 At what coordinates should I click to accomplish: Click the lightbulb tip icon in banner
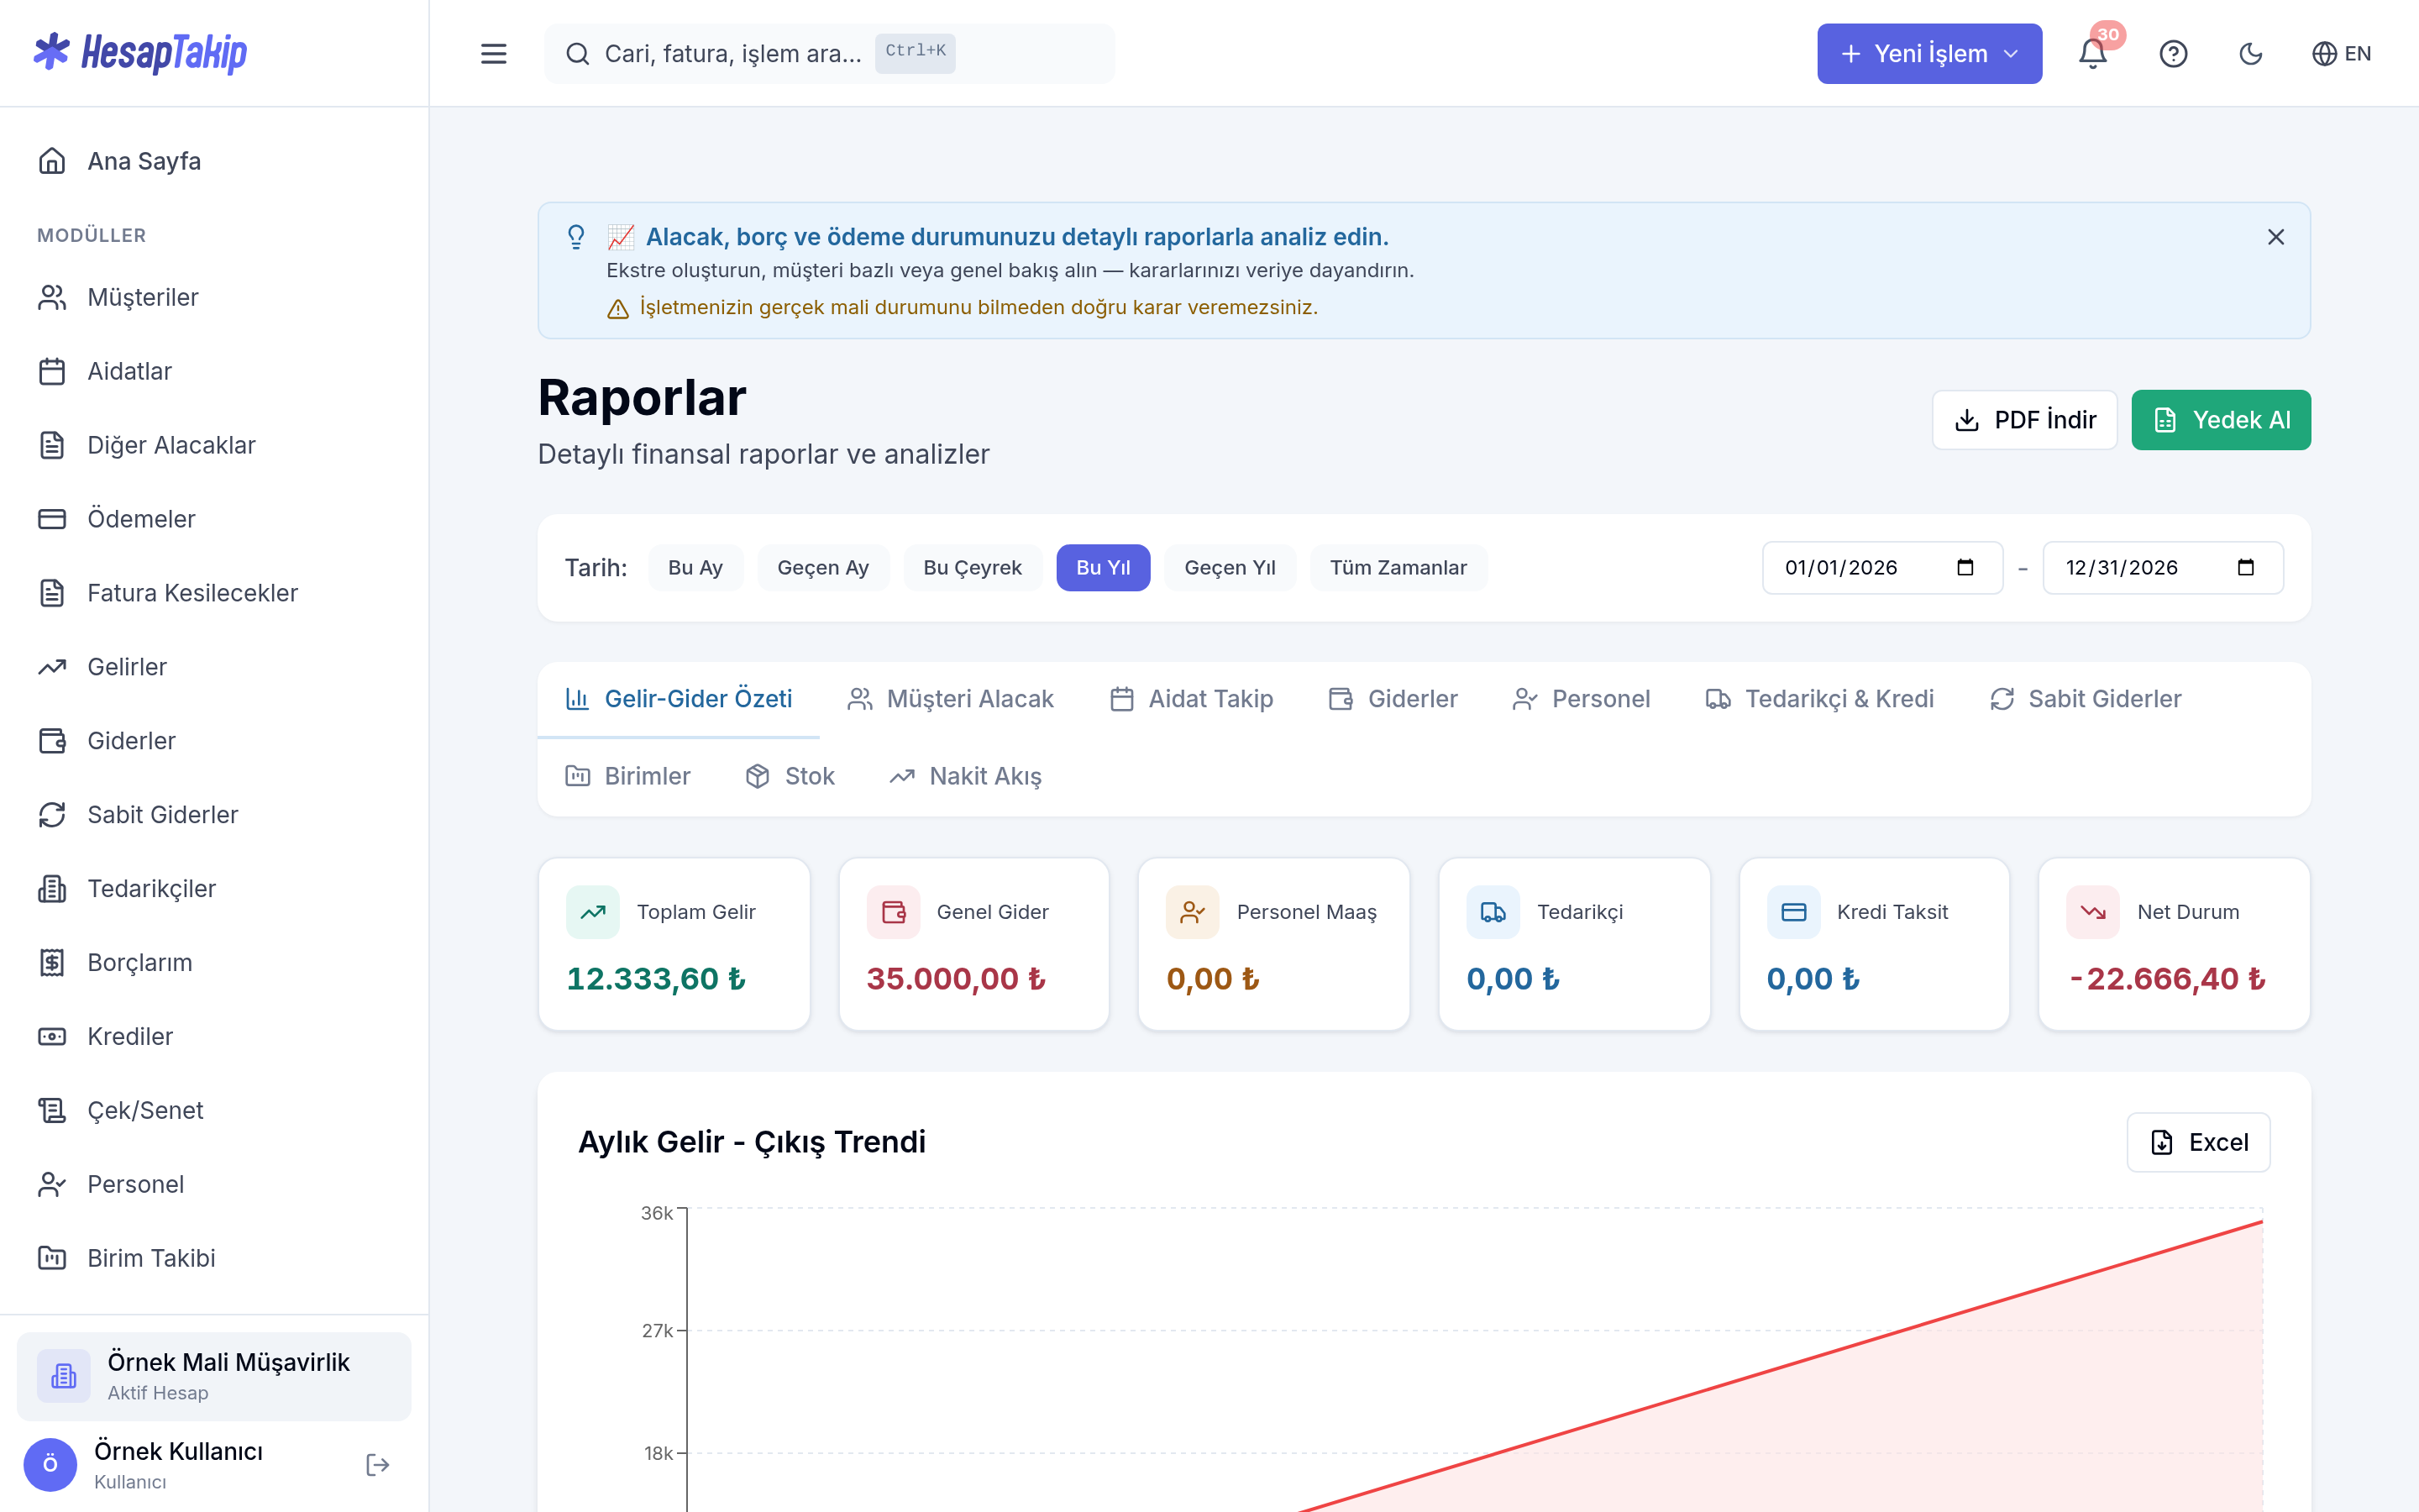pyautogui.click(x=575, y=237)
